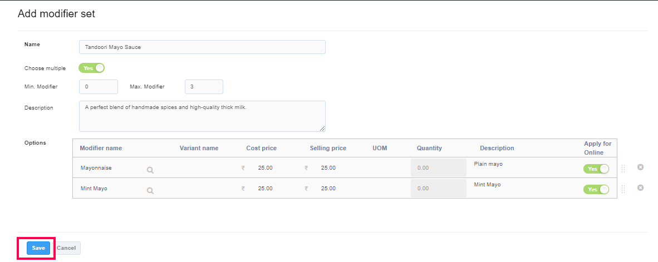Click into the Description text area
The width and height of the screenshot is (658, 262).
click(x=202, y=116)
